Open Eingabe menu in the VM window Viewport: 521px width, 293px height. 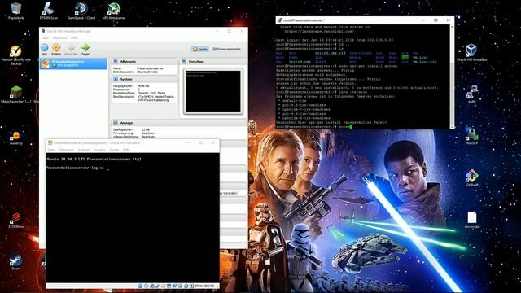coord(99,150)
